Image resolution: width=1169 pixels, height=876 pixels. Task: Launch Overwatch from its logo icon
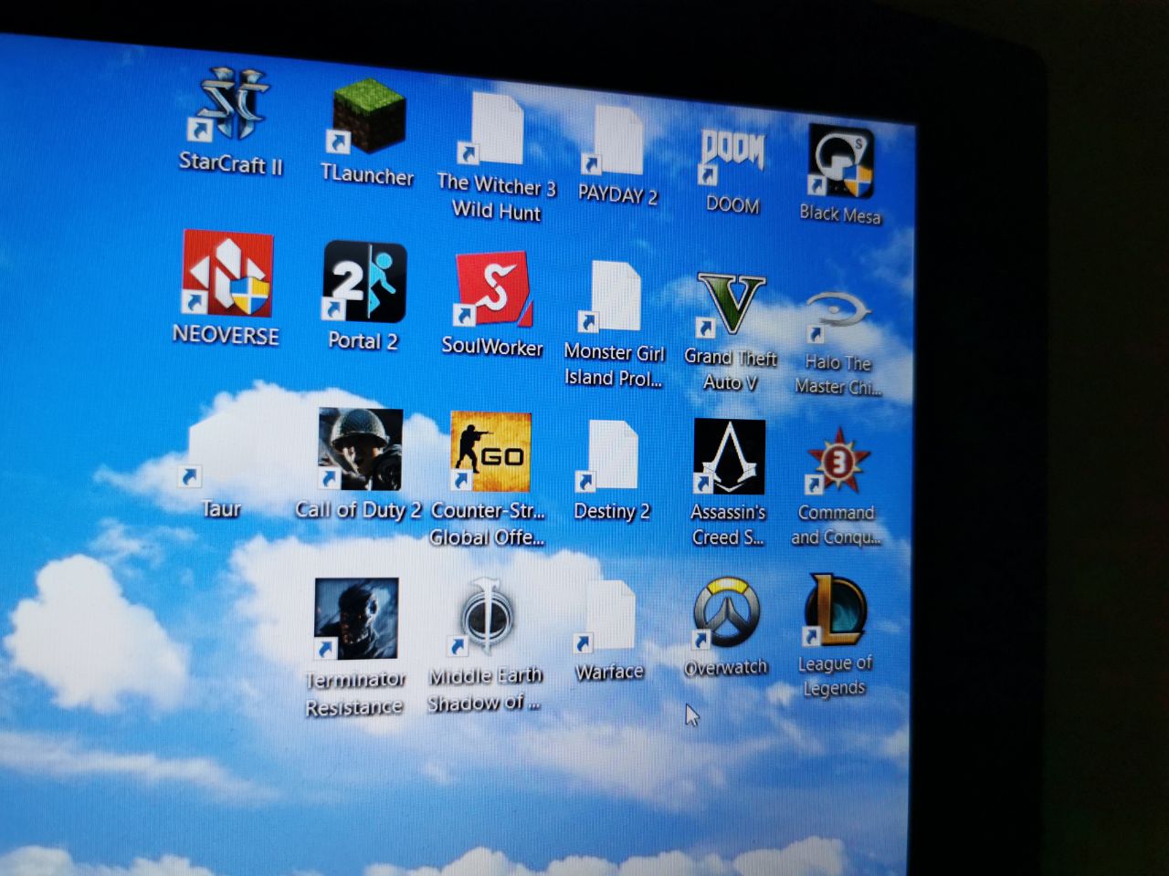726,612
